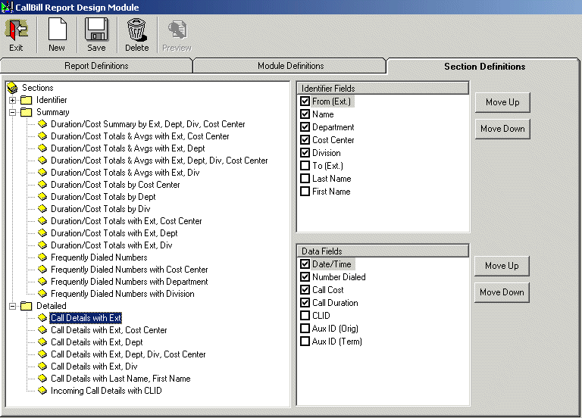582x418 pixels.
Task: Uncheck the Division checkbox
Action: tap(305, 153)
